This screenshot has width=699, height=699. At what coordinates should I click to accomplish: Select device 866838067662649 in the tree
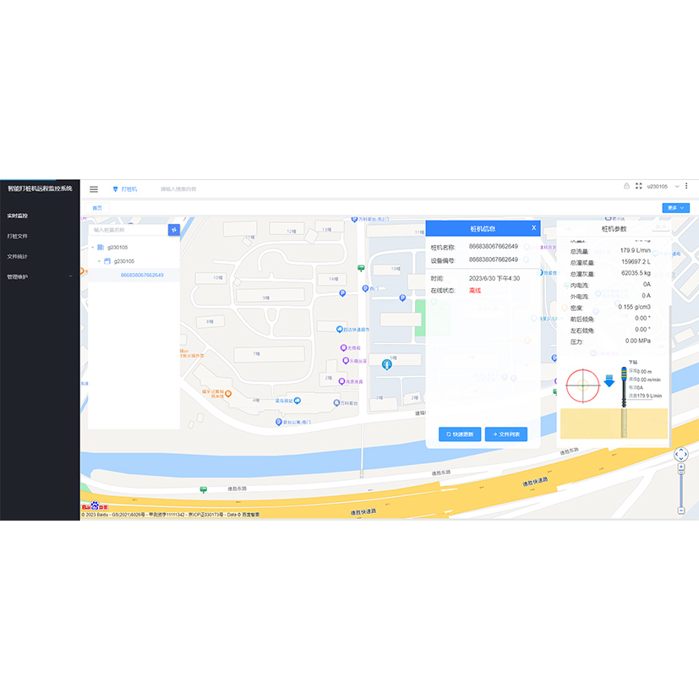pyautogui.click(x=141, y=275)
